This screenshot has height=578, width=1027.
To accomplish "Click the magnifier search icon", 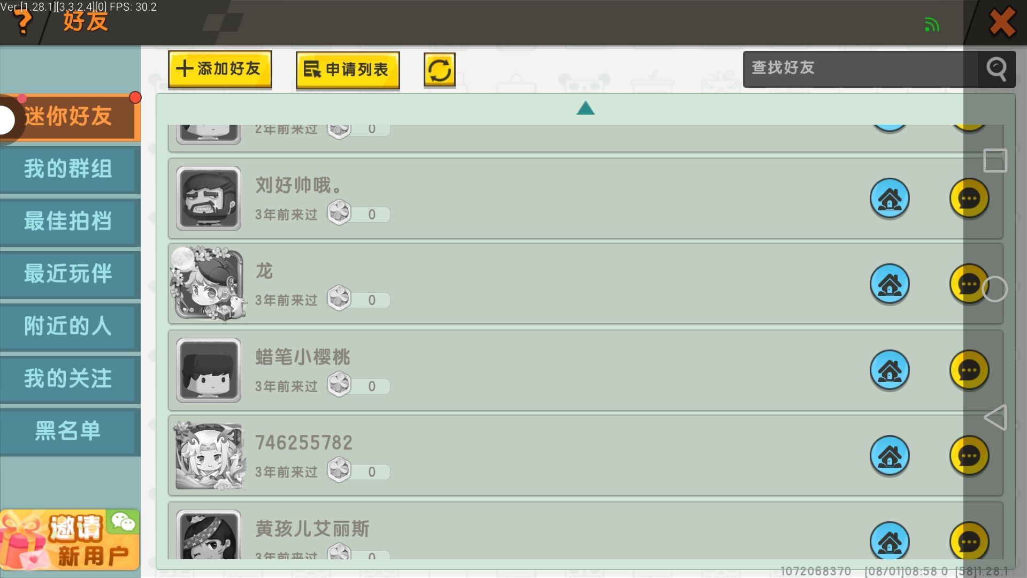I will click(x=997, y=69).
